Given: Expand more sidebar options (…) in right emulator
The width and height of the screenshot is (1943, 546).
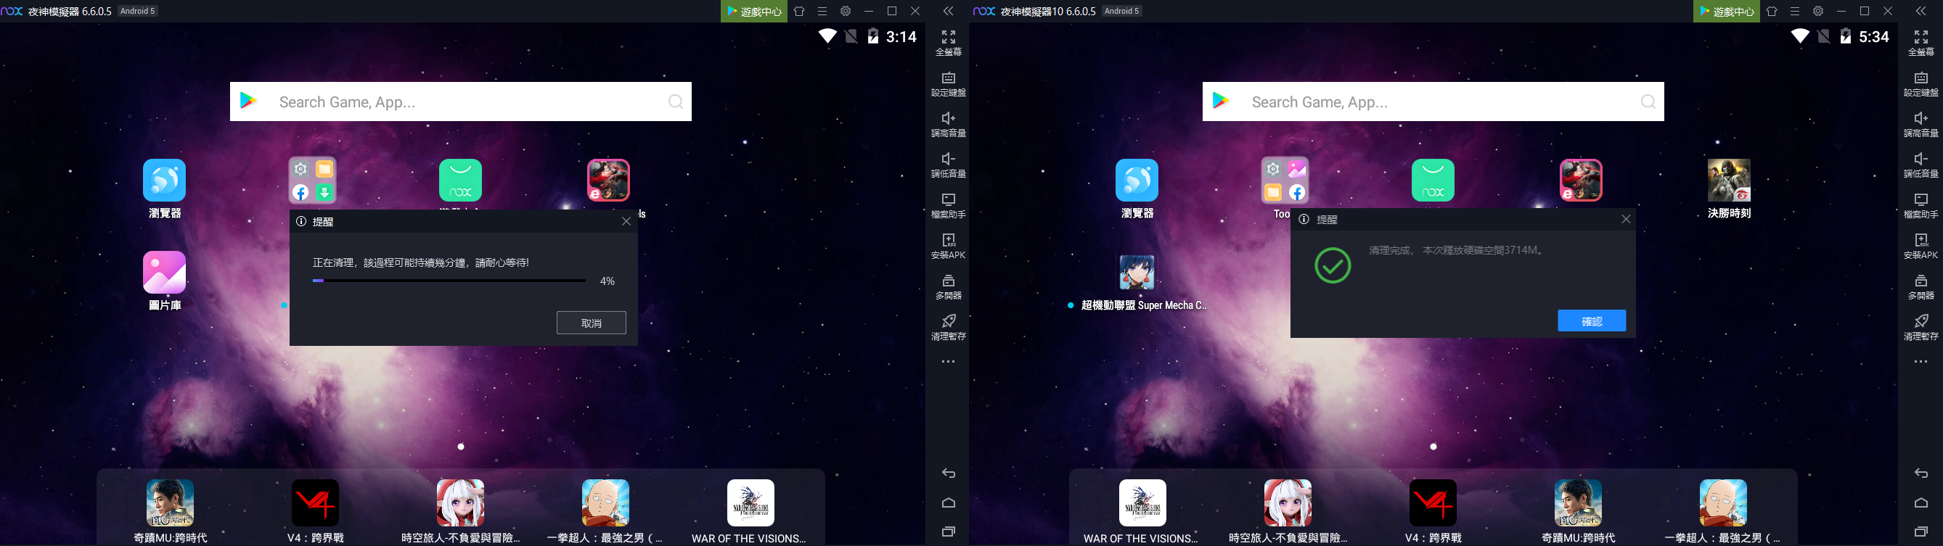Looking at the screenshot, I should coord(1920,363).
